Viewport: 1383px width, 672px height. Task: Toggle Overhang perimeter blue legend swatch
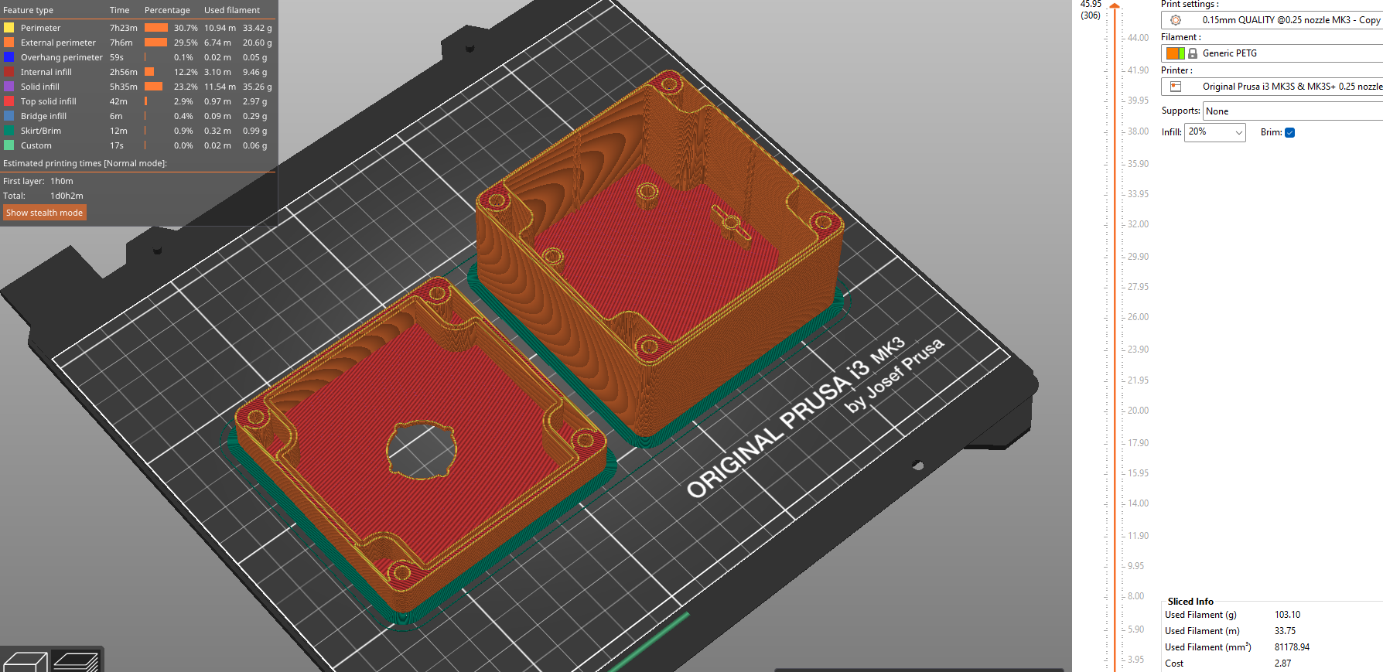click(x=9, y=57)
